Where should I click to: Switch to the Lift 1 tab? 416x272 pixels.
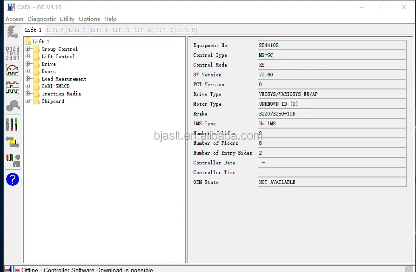[34, 30]
